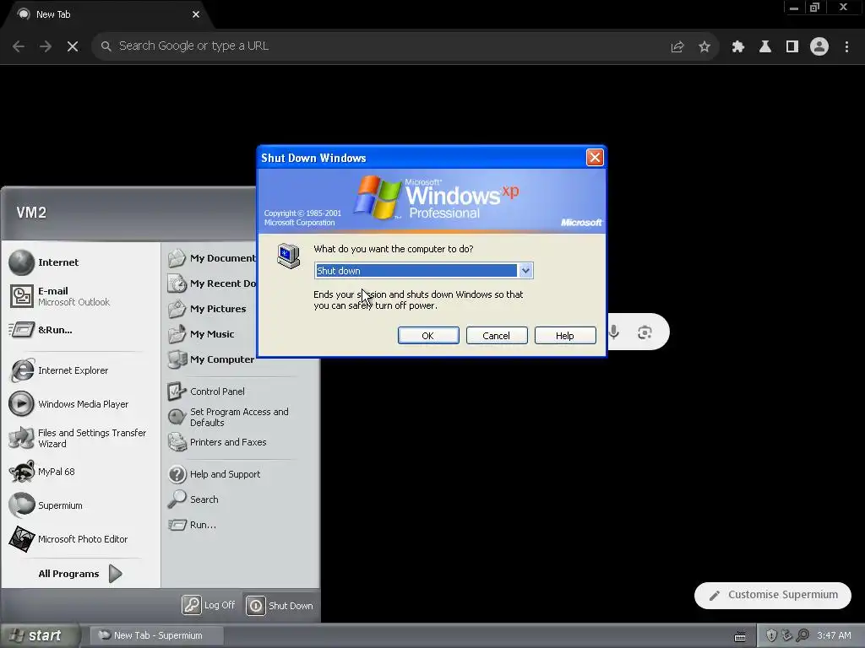Open E-mail Microsoft Outlook entry
This screenshot has width=865, height=648.
(x=60, y=296)
